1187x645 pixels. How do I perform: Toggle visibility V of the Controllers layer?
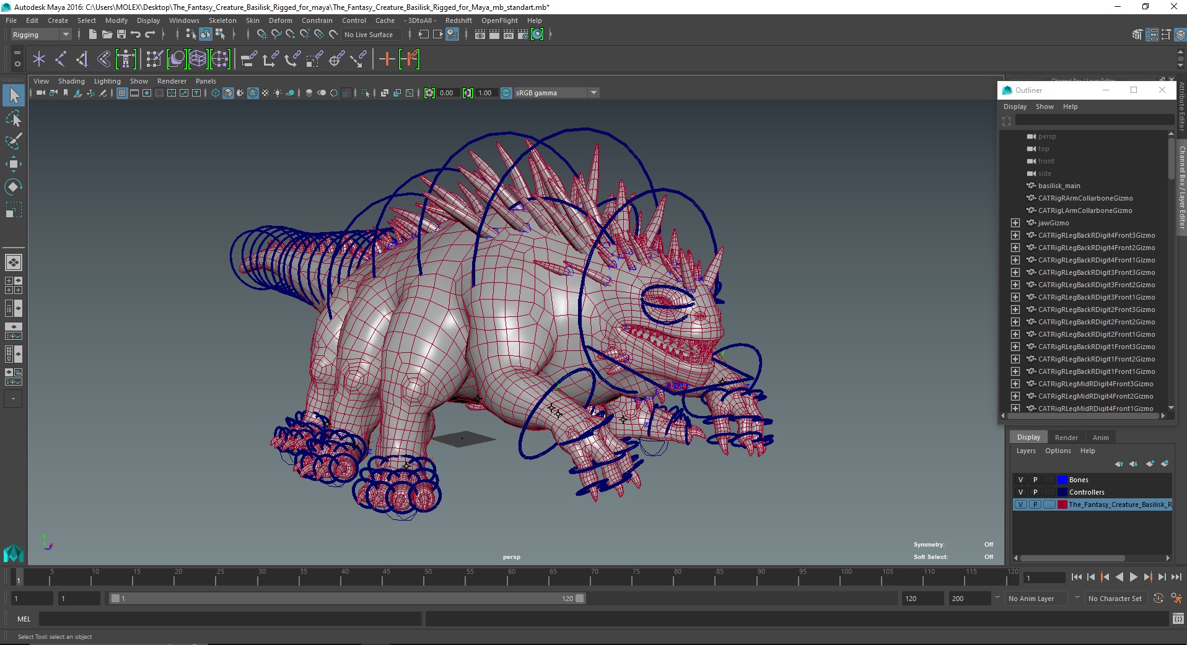pos(1021,492)
